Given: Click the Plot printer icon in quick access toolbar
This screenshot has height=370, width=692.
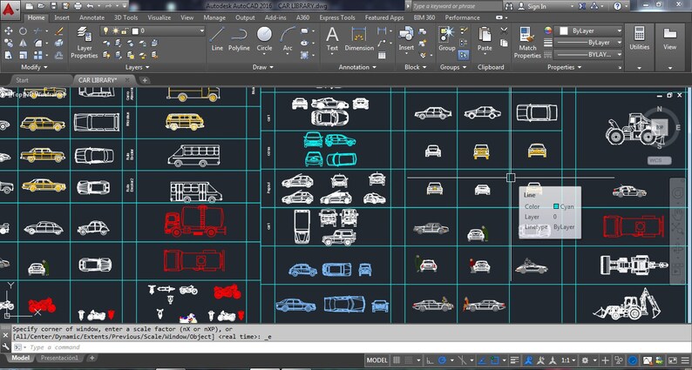Looking at the screenshot, I should point(78,6).
